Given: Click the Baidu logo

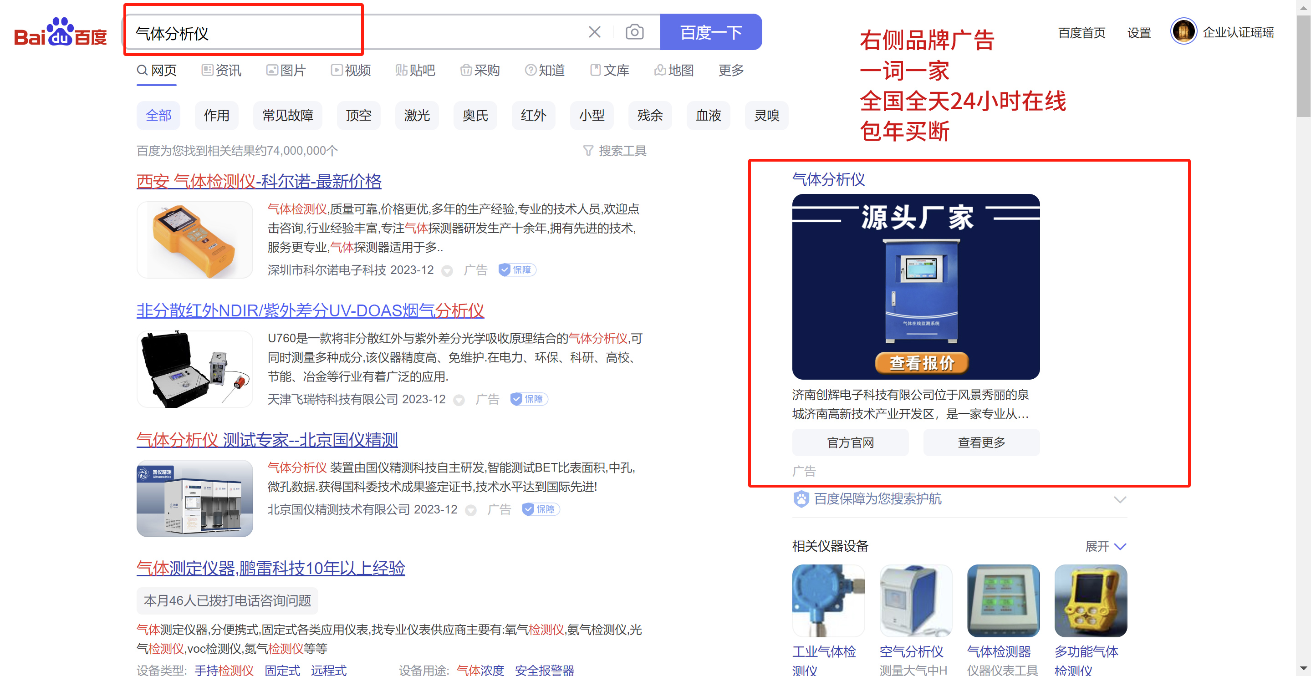Looking at the screenshot, I should 60,33.
